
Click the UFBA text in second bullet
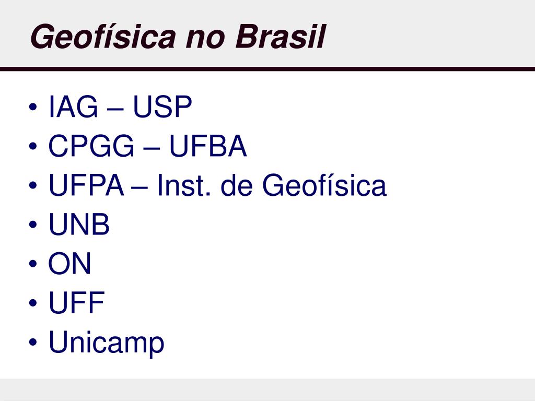(x=208, y=146)
